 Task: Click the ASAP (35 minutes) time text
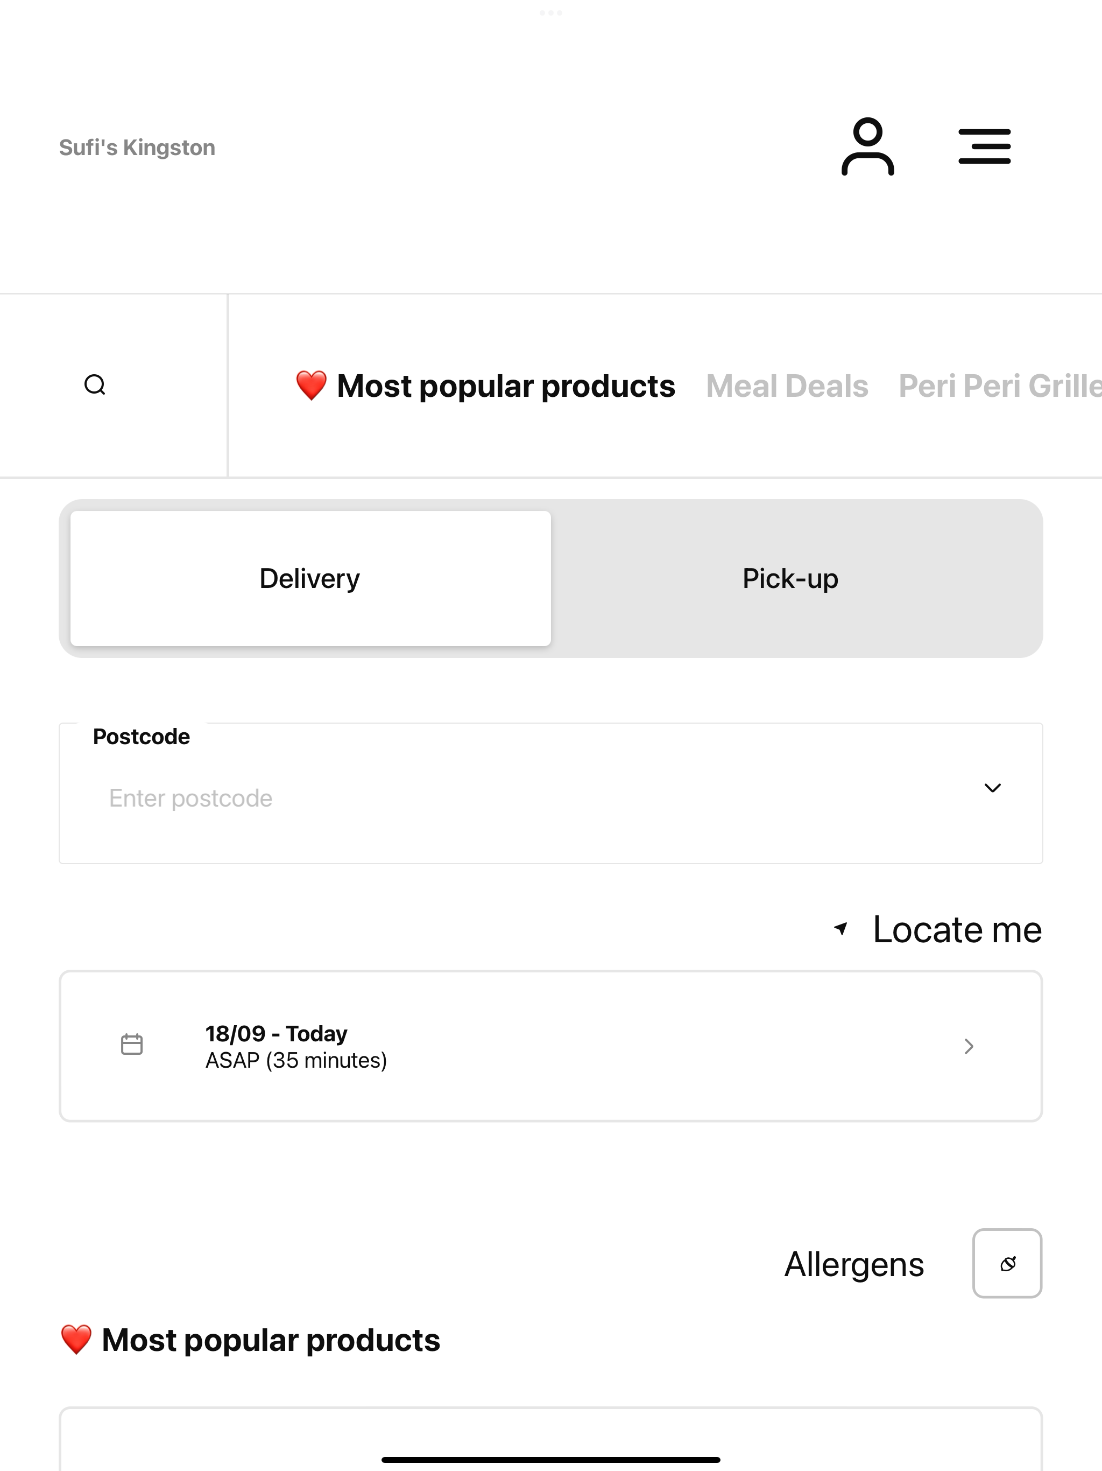pyautogui.click(x=296, y=1060)
